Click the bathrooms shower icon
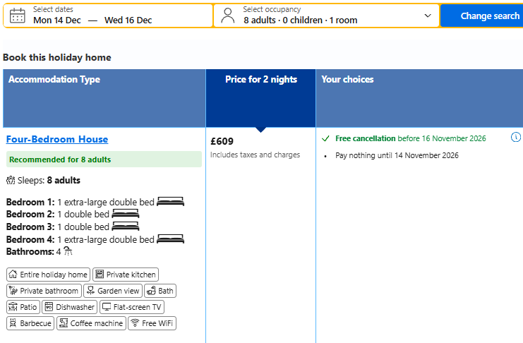Viewport: 523px width, 343px height. coord(68,251)
